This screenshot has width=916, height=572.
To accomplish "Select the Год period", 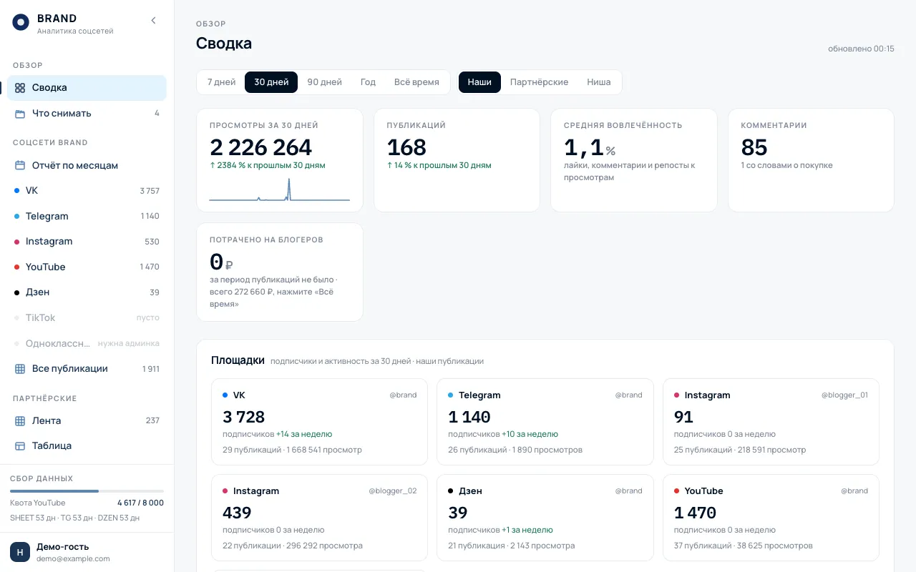I will 368,82.
